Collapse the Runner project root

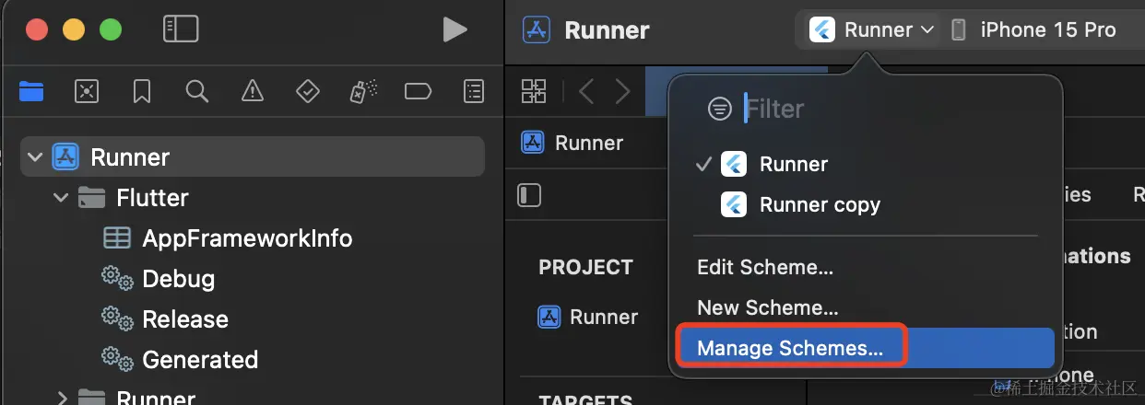click(x=35, y=157)
